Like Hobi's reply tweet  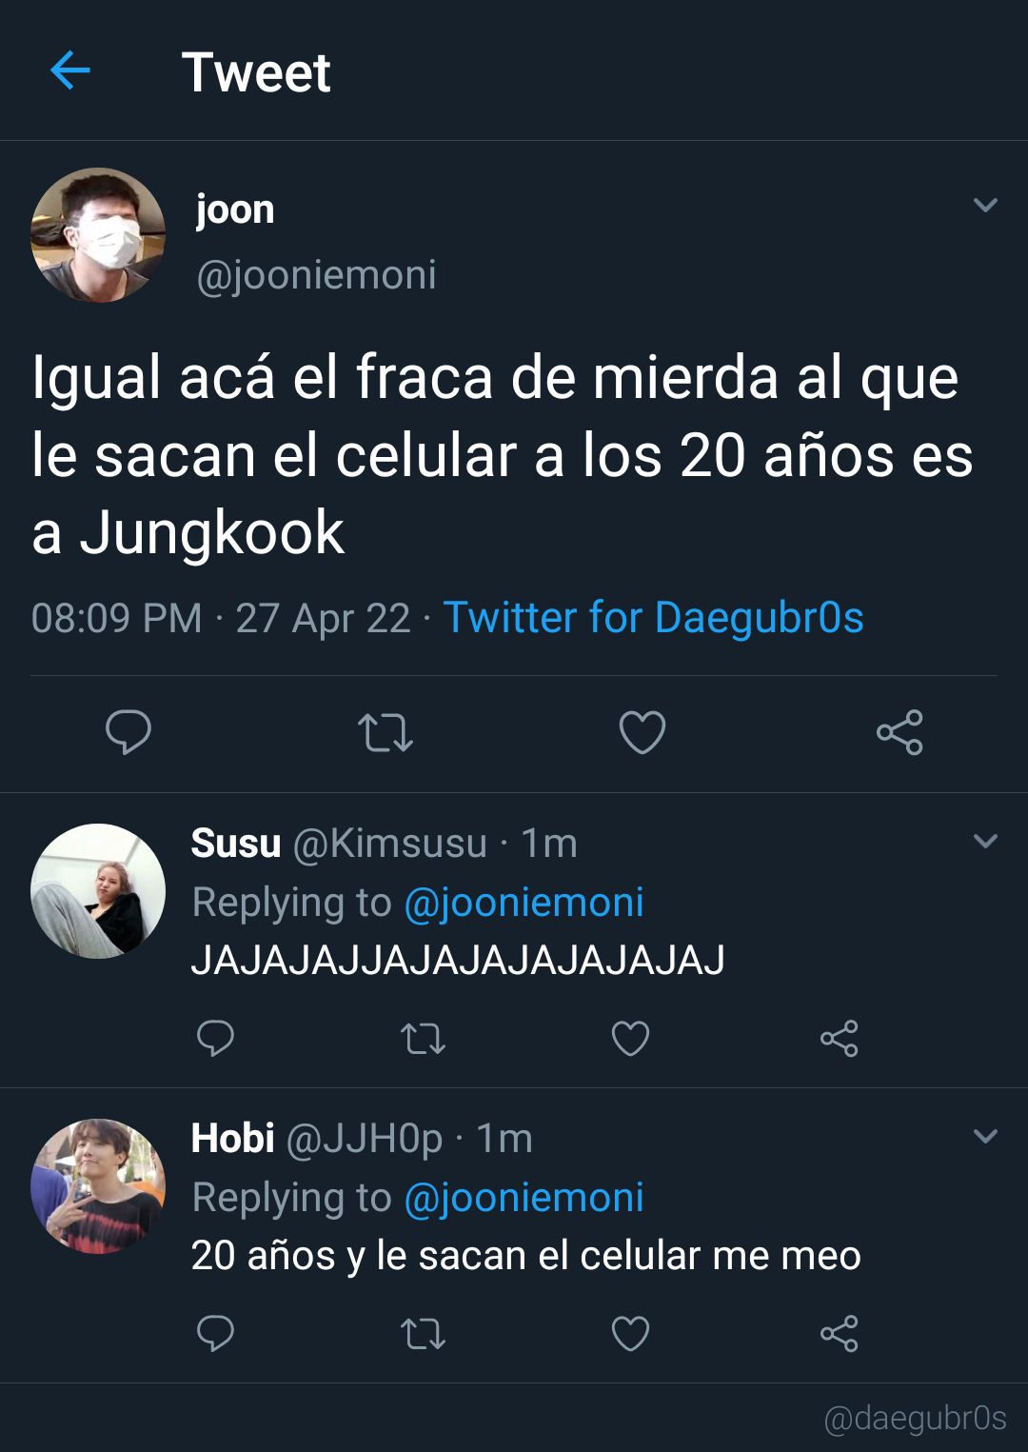630,1333
